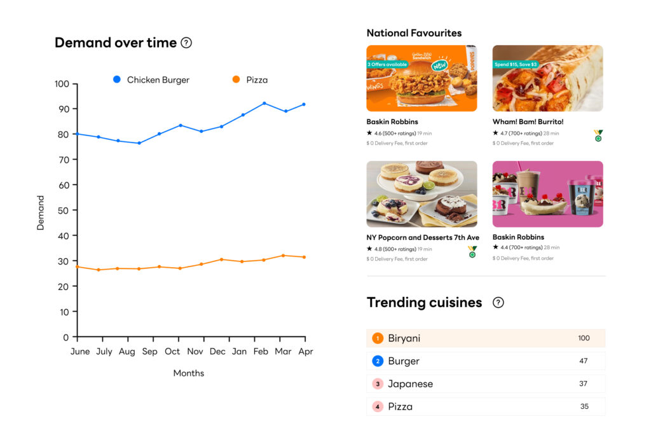Screen dimensions: 651x435
Task: Open the Trending cuisines help icon
Action: (499, 303)
